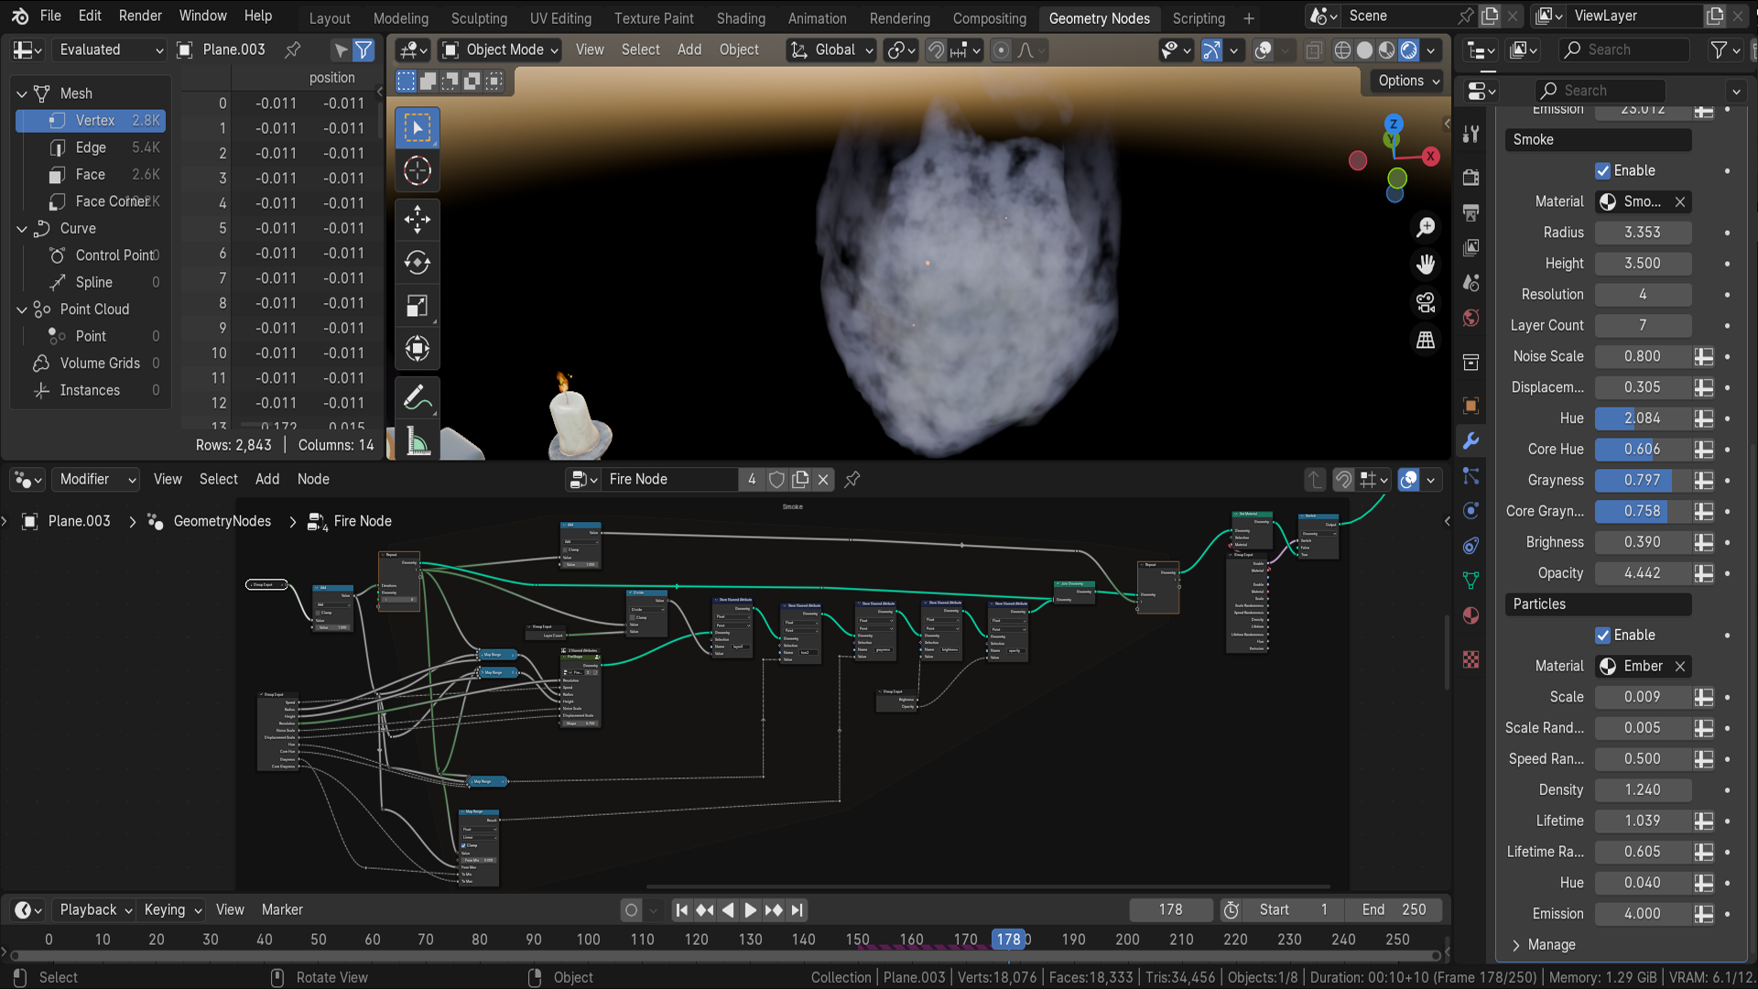Toggle X-ray mode in viewport

tap(1314, 50)
